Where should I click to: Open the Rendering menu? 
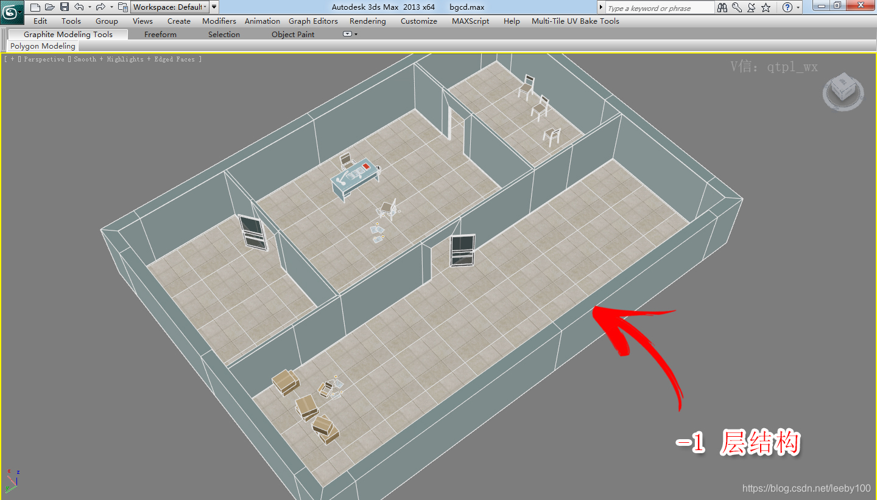(x=367, y=21)
